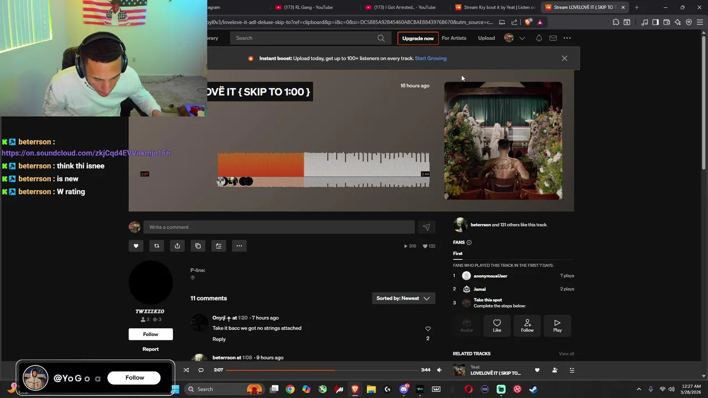Like the 'no strings attached' comment
Viewport: 708px width, 398px height.
click(428, 329)
